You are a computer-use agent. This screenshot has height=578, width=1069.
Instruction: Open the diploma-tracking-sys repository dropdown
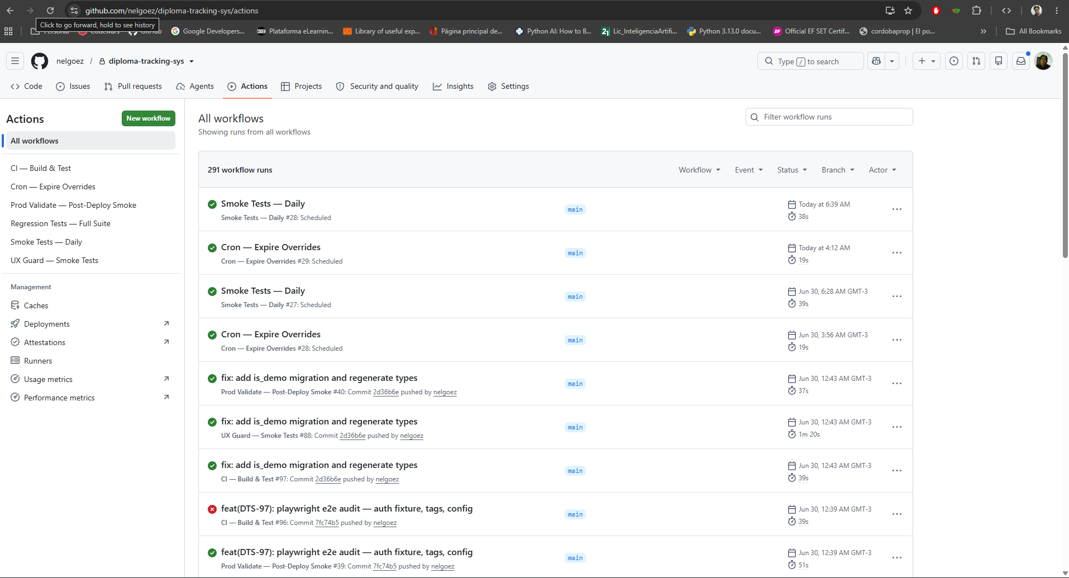[x=192, y=61]
